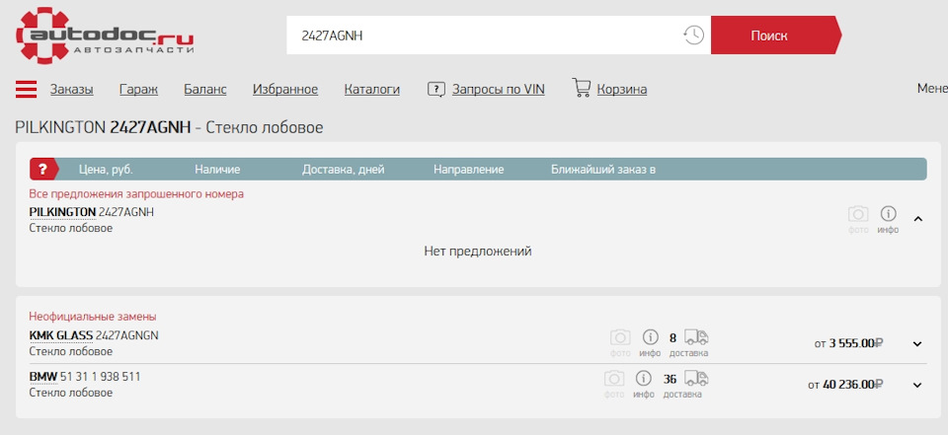Click delivery truck icon for KMK GLASS
948x435 pixels.
[696, 337]
